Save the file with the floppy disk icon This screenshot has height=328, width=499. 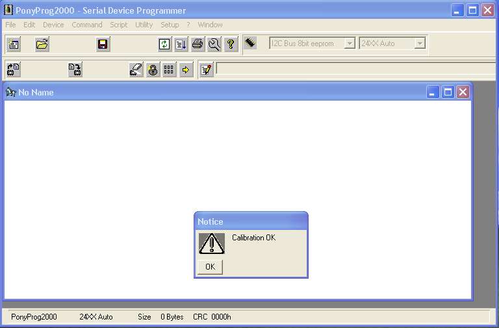pos(103,44)
